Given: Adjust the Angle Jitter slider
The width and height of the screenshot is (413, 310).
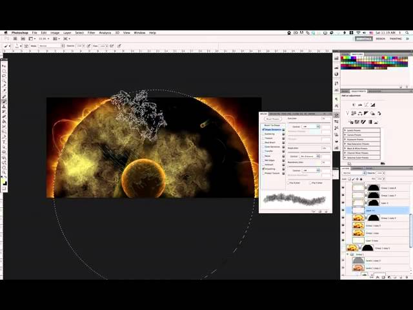Looking at the screenshot, I should pyautogui.click(x=309, y=152).
